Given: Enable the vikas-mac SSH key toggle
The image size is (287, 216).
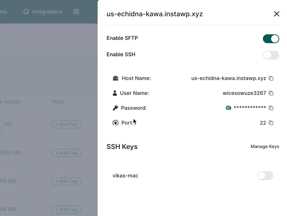Looking at the screenshot, I should click(x=265, y=175).
